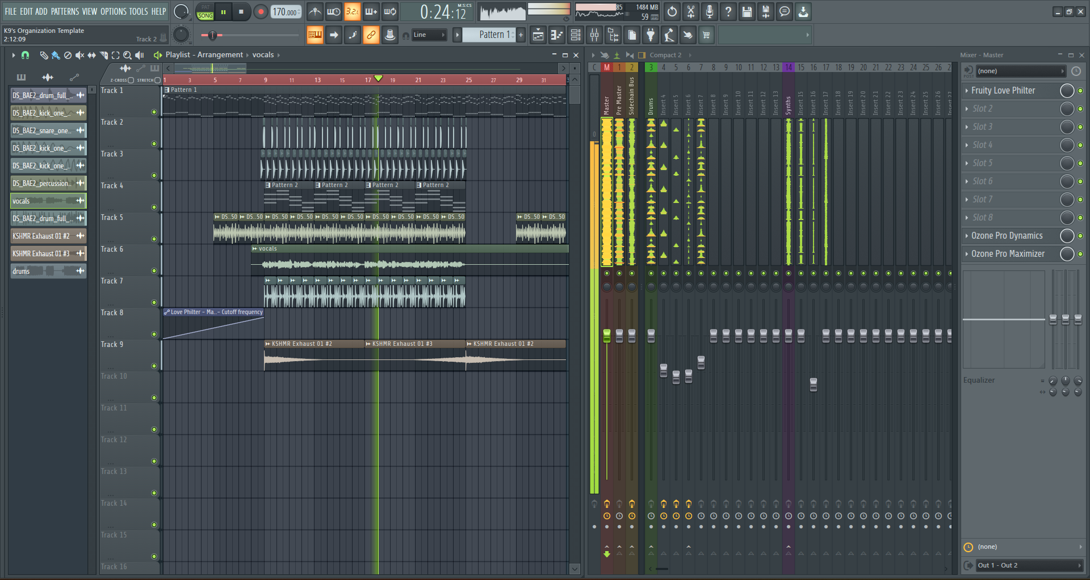
Task: Mute Track 9 in the playlist
Action: pyautogui.click(x=154, y=366)
